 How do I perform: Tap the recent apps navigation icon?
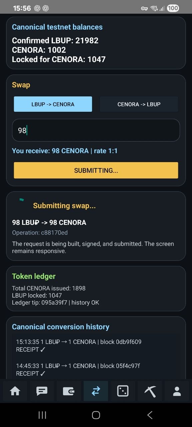42,415
